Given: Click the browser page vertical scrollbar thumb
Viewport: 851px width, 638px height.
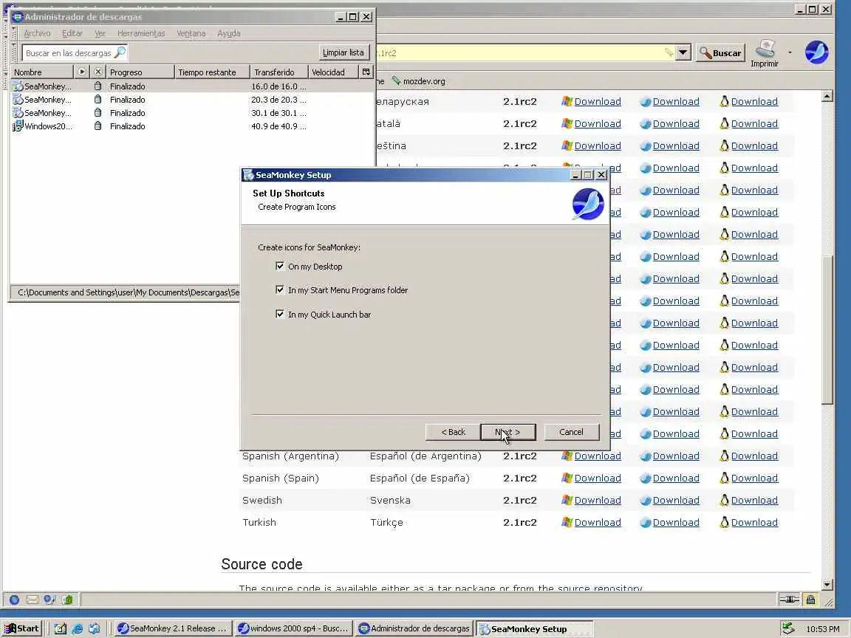Looking at the screenshot, I should [x=827, y=329].
